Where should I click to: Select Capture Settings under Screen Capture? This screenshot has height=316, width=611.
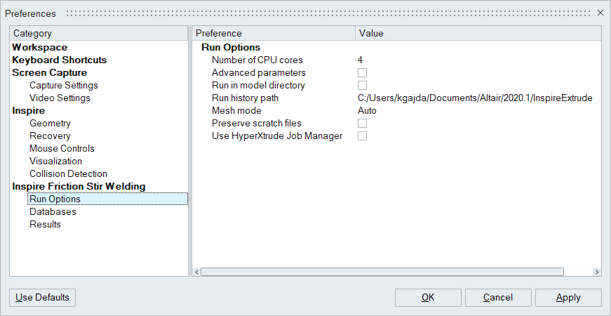coord(63,85)
